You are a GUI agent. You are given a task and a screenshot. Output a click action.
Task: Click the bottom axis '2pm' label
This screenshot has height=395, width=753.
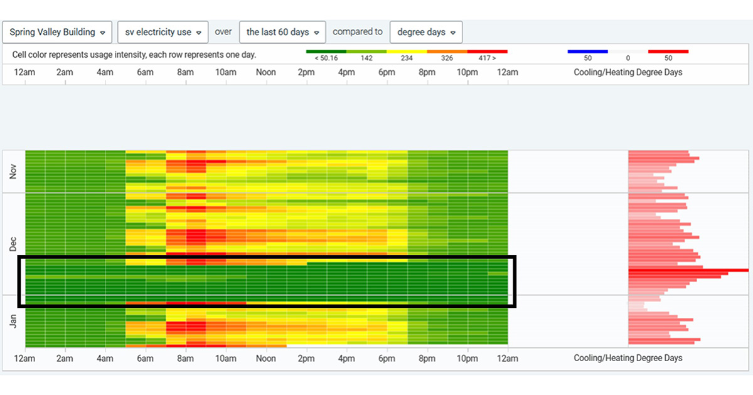306,359
